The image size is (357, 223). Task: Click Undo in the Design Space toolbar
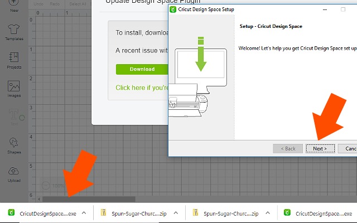pos(38,4)
